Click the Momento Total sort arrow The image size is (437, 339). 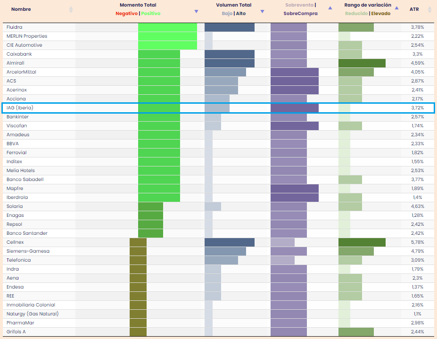(196, 11)
